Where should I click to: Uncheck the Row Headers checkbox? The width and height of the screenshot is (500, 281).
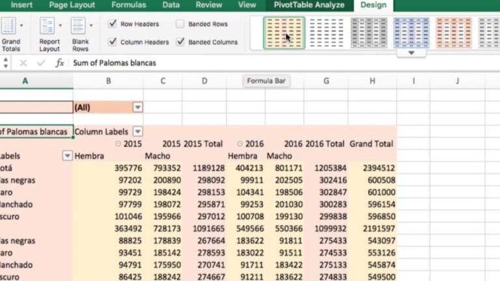(x=112, y=23)
